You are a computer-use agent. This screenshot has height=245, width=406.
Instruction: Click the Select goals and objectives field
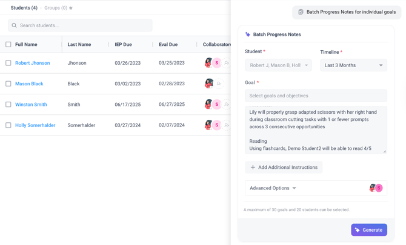coord(316,96)
